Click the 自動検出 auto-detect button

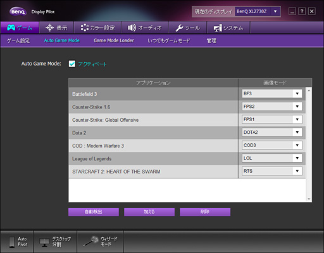click(x=94, y=212)
